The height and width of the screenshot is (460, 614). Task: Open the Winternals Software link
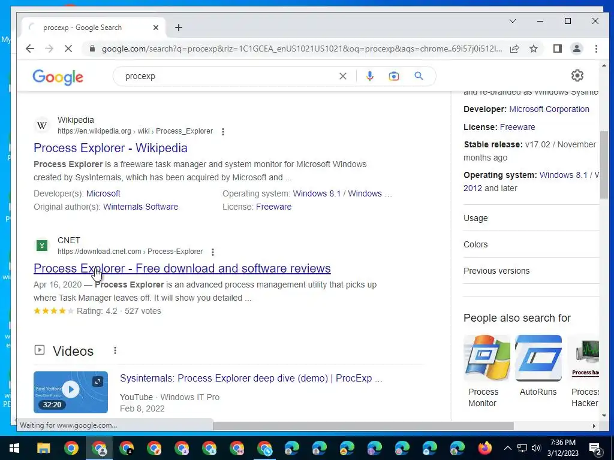pos(140,207)
